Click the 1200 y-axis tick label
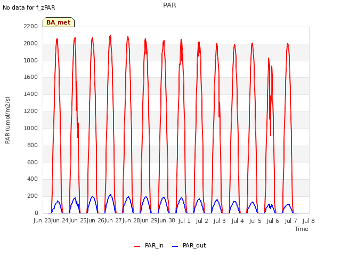341x256 pixels. click(31, 111)
